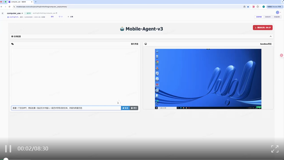Click the Sandbox预览 monitor icon
Screen dimensions: 284x160
(x=146, y=44)
